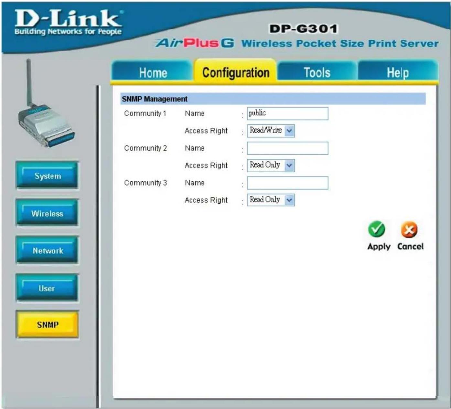
Task: Go to Wireless configuration
Action: click(x=47, y=212)
